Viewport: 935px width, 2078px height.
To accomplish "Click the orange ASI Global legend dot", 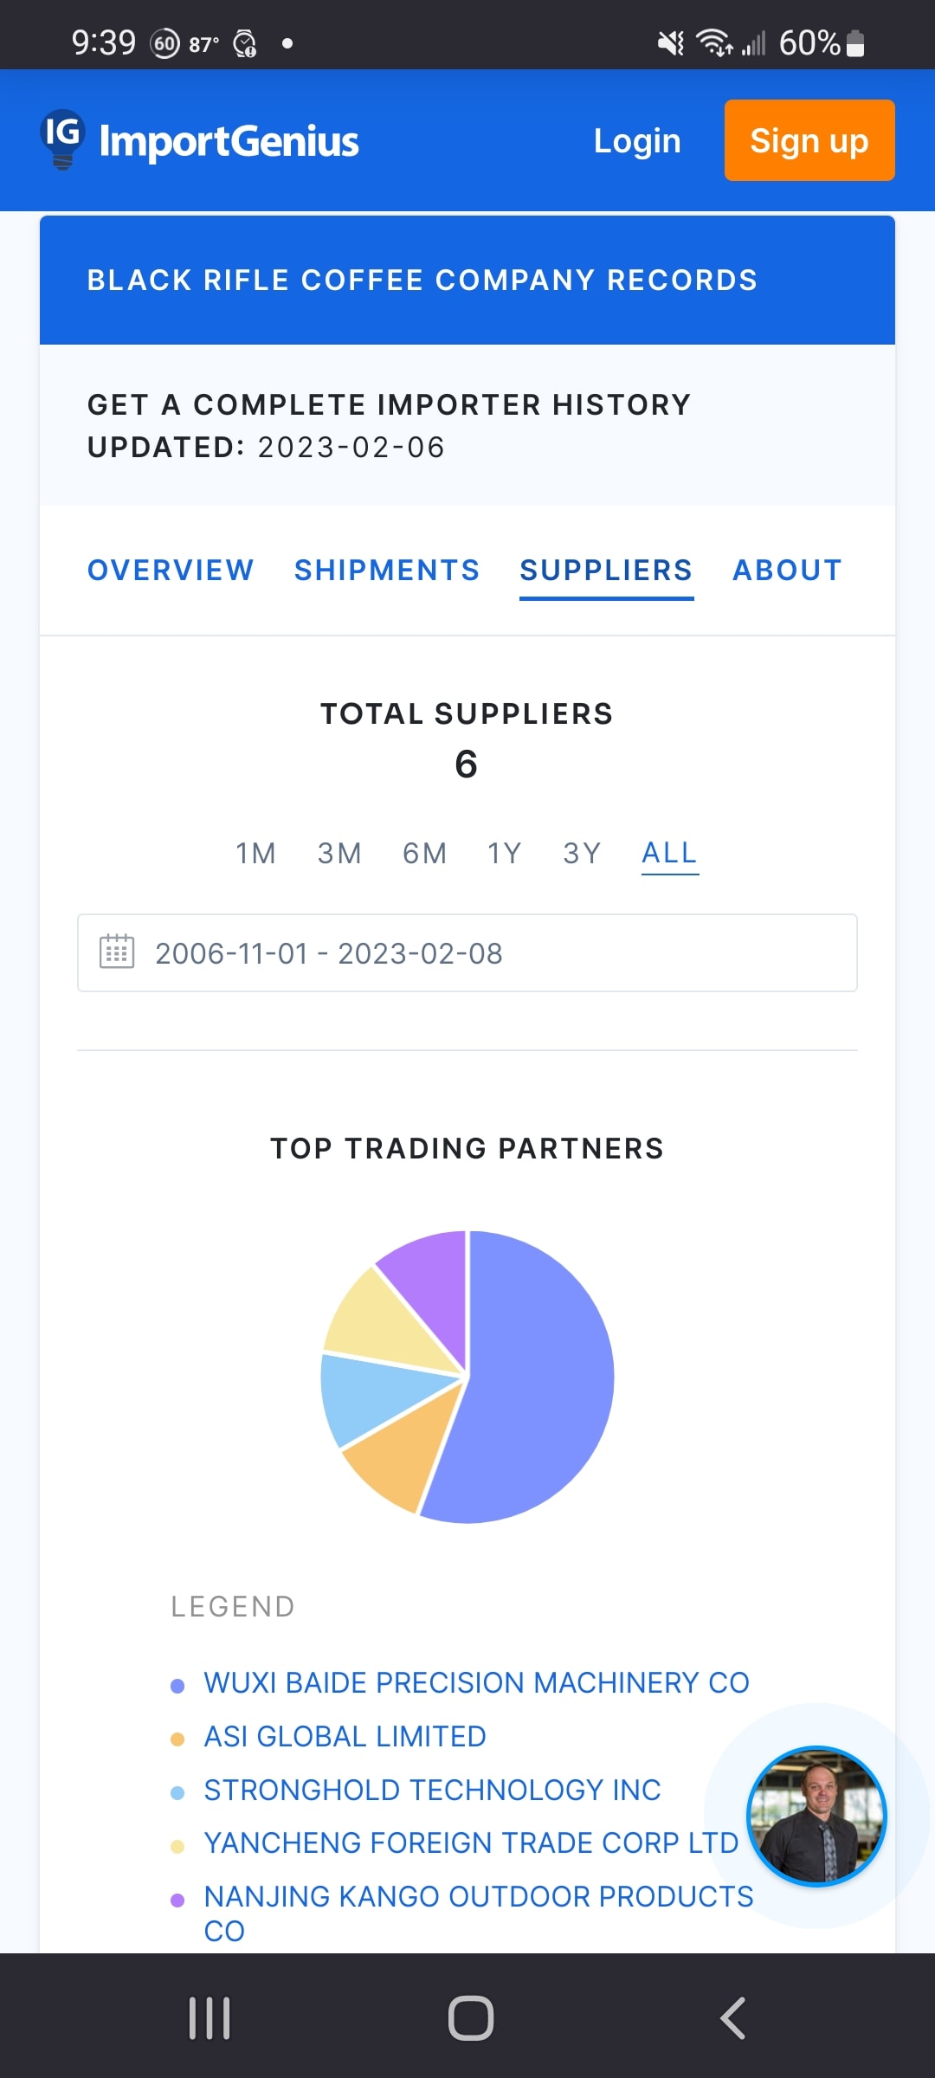I will coord(177,1739).
